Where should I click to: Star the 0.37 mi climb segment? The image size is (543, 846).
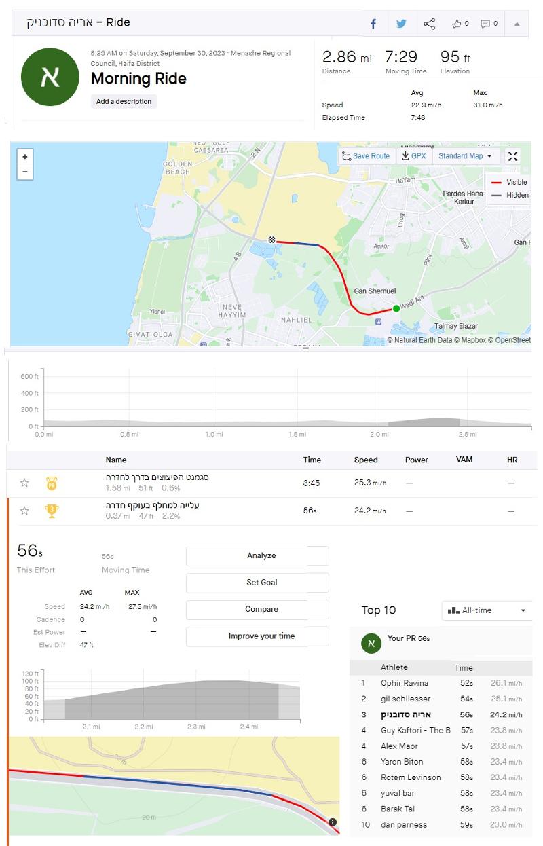[x=24, y=511]
